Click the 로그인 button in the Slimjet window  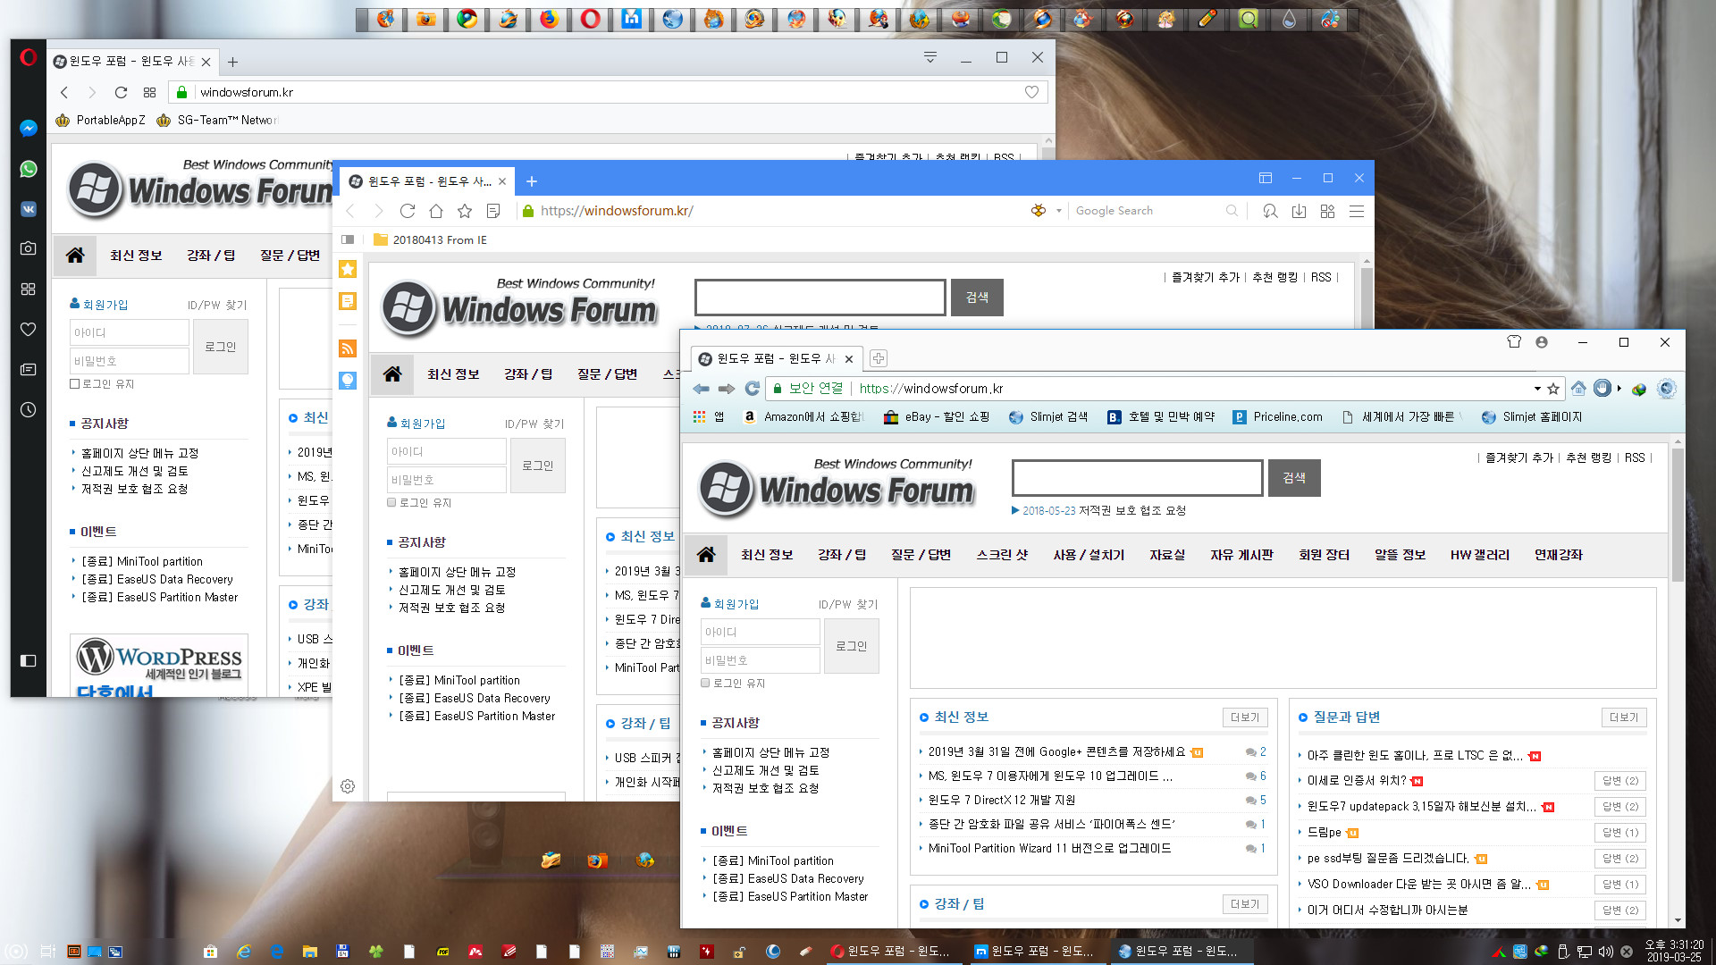click(851, 646)
